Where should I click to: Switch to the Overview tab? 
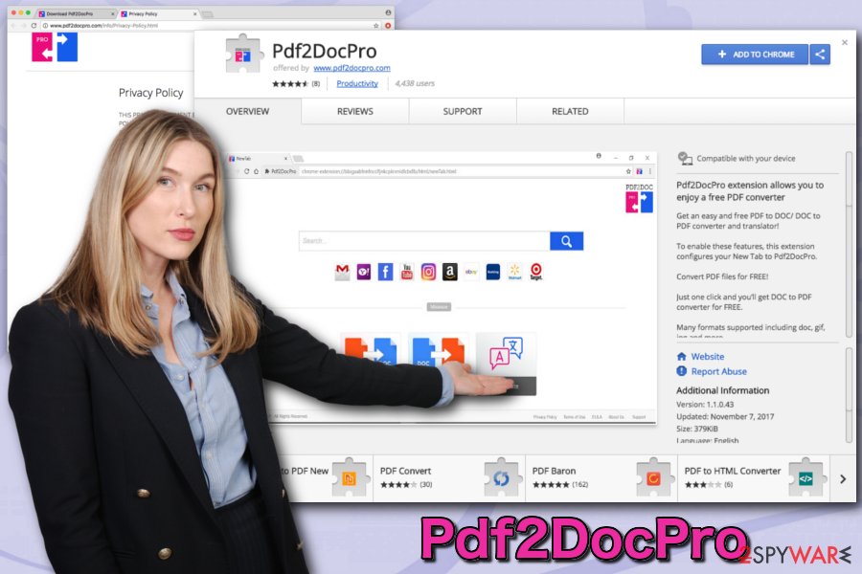247,112
